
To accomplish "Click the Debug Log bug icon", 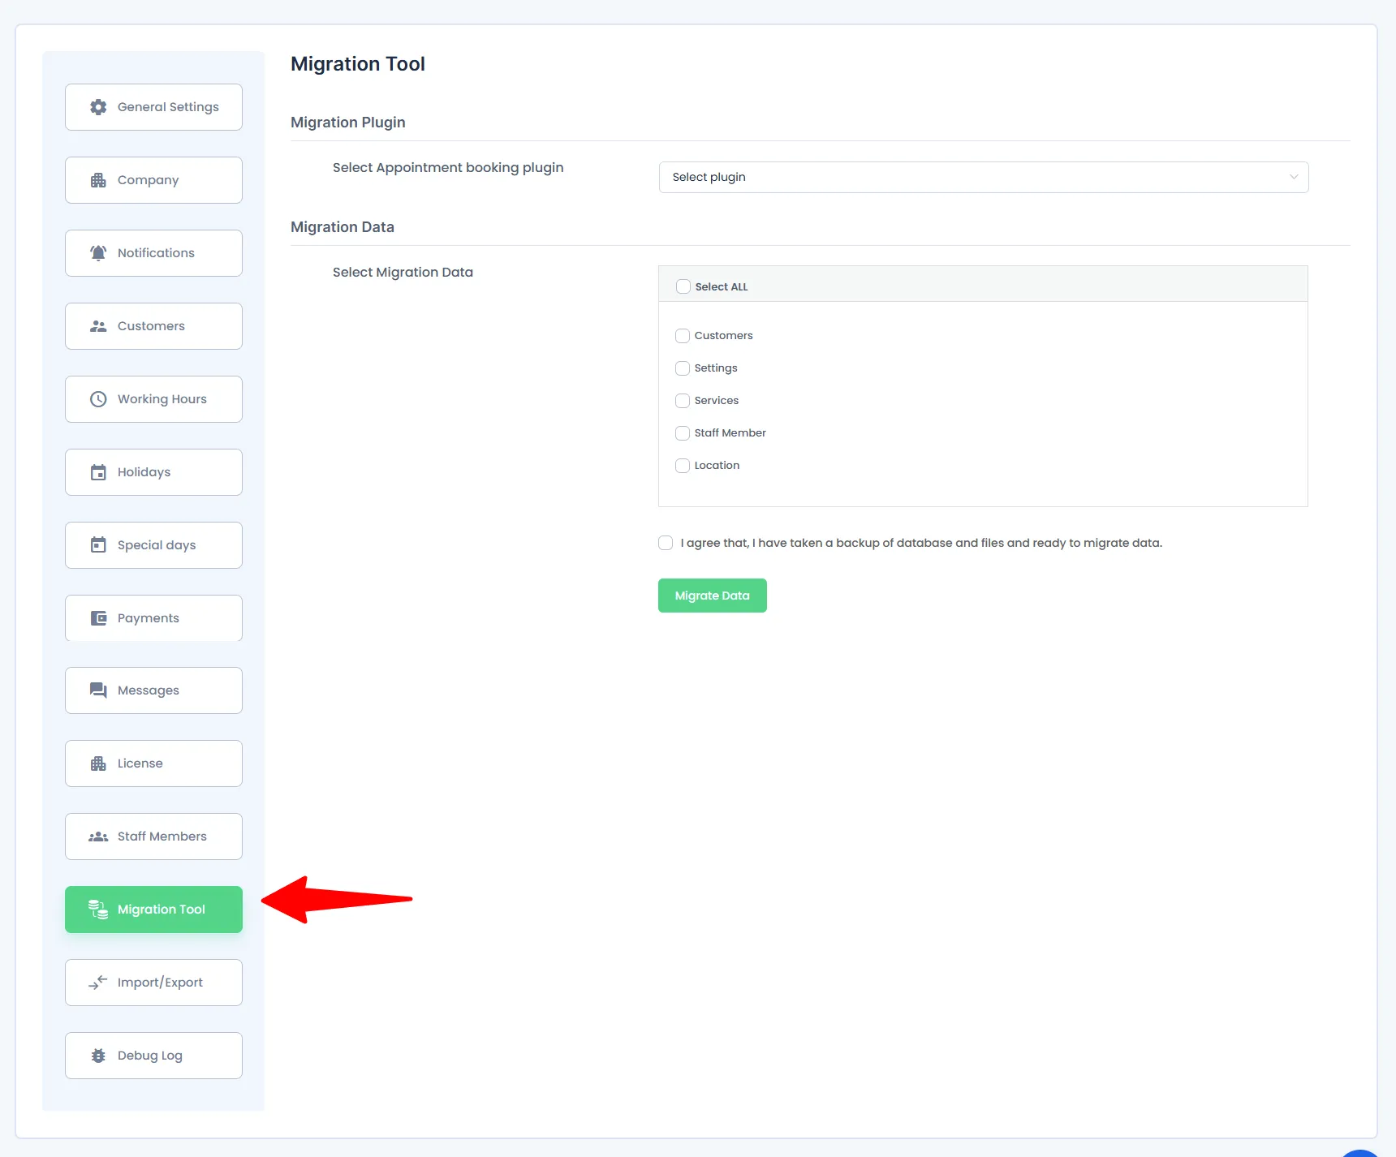I will pos(98,1056).
